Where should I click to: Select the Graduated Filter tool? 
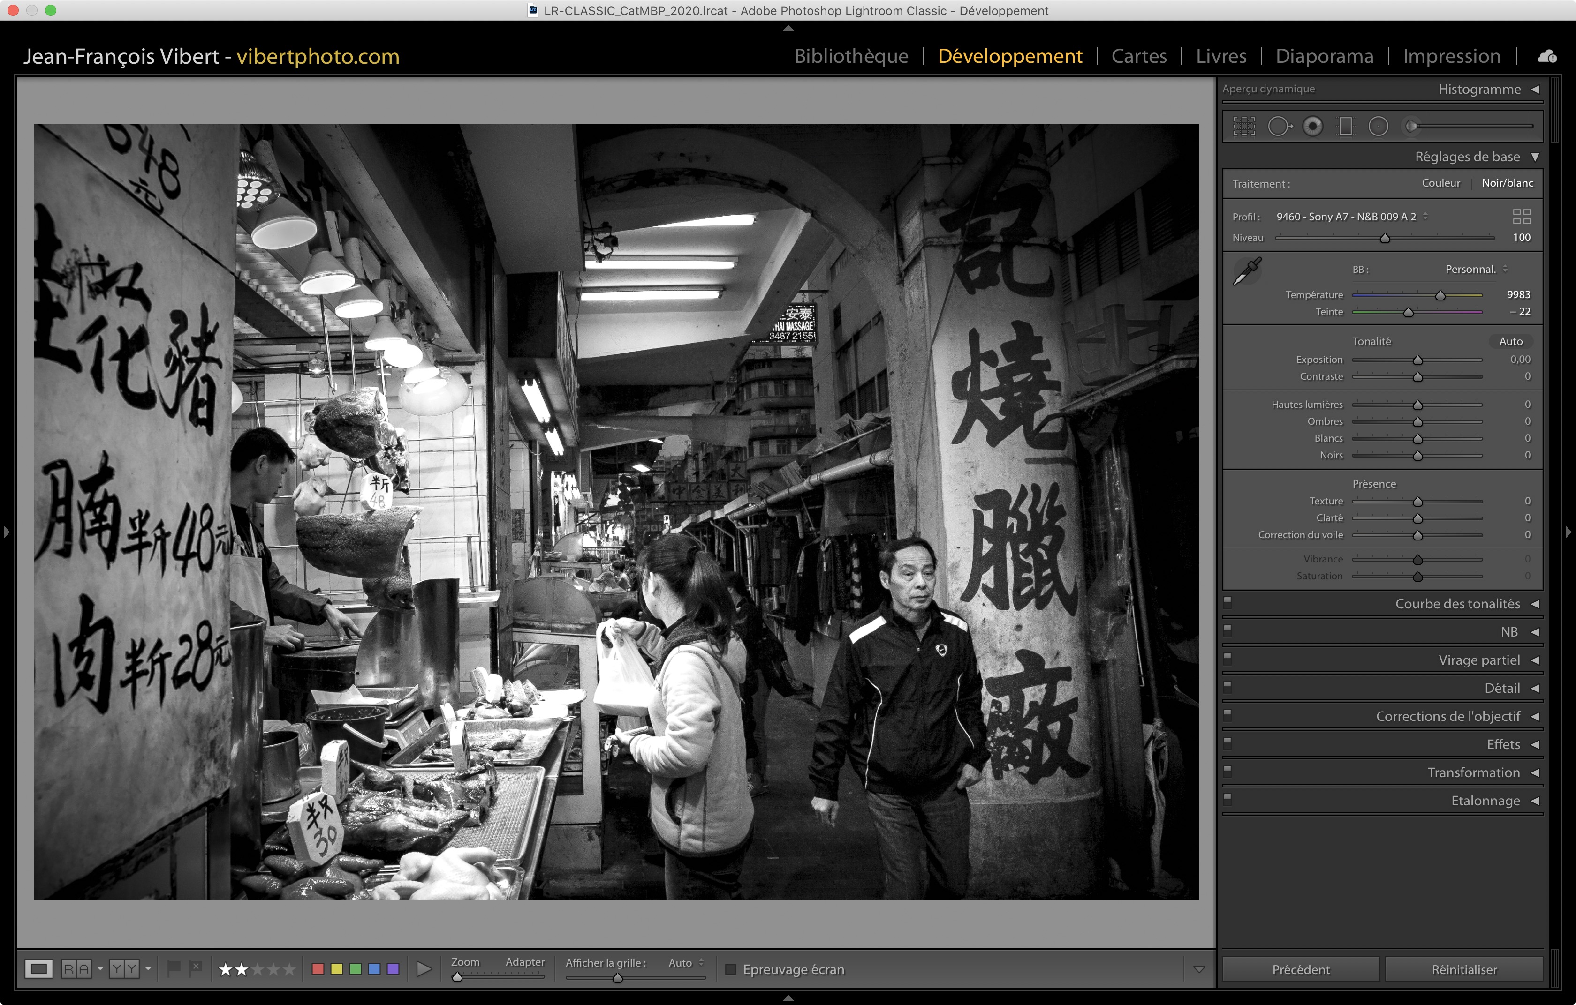click(x=1345, y=126)
